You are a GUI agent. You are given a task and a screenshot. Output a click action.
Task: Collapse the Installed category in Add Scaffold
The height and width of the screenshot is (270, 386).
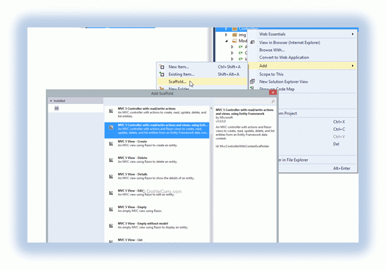pos(51,101)
